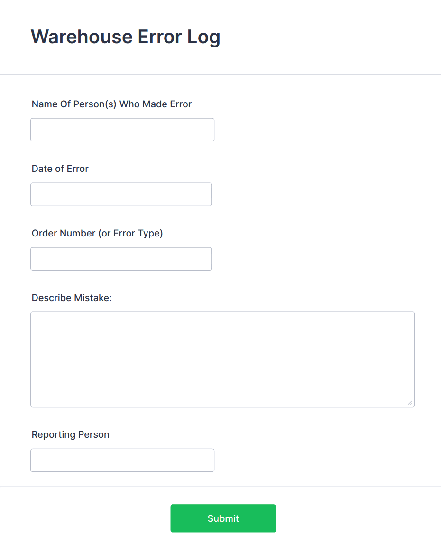The image size is (441, 556).
Task: Select the Date of Error input box
Action: pos(121,194)
